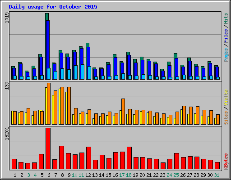Click the red KBytes bar for day 6

(48, 148)
